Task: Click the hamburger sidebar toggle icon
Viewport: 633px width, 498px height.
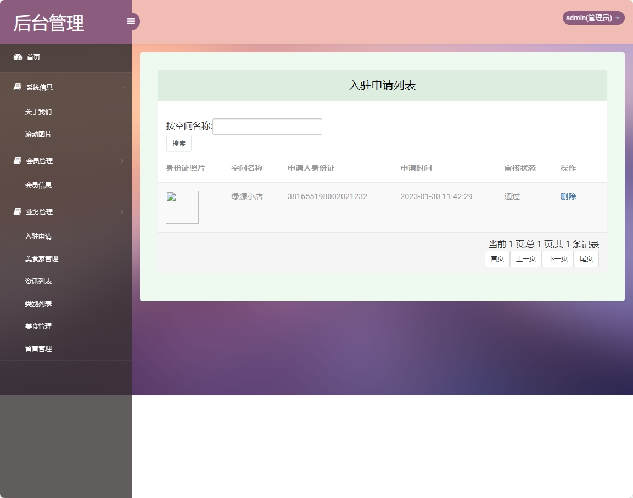Action: [x=131, y=21]
